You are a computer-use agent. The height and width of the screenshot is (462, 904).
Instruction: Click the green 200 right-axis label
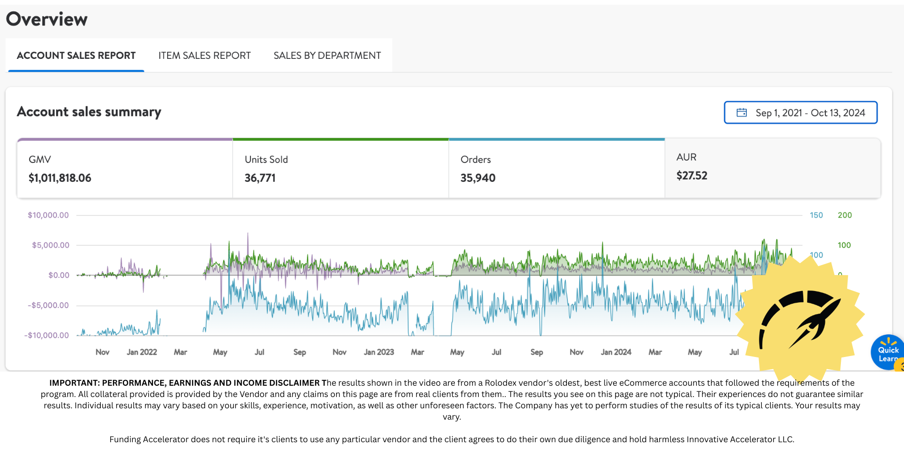845,215
